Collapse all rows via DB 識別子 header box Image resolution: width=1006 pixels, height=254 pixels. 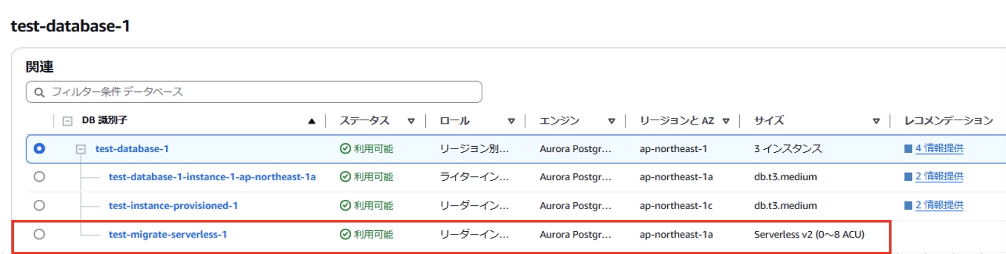click(67, 121)
